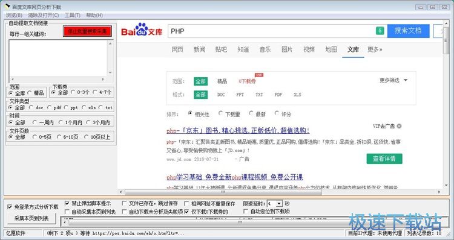Switch to the 知道 tab
Image resolution: width=454 pixels, height=240 pixels.
pyautogui.click(x=243, y=49)
